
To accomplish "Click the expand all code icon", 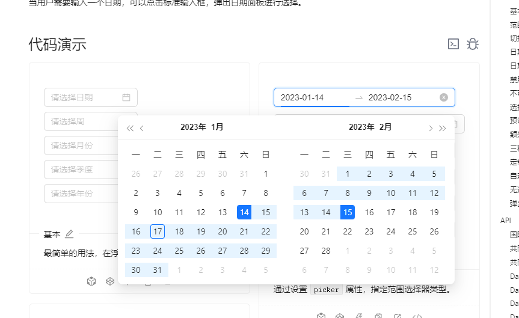I will click(453, 44).
